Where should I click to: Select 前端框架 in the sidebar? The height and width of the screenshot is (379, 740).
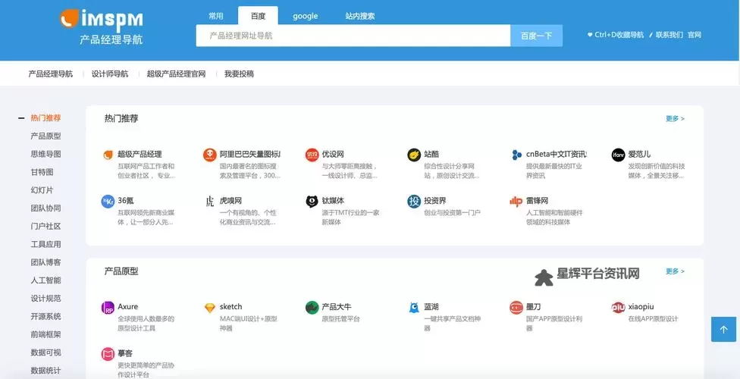[45, 334]
